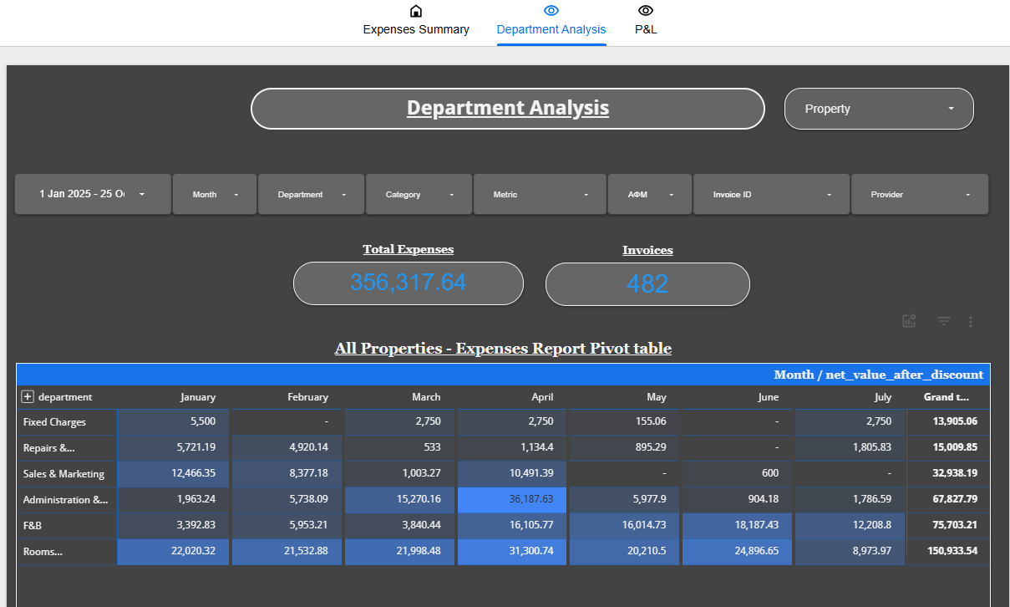The height and width of the screenshot is (607, 1010).
Task: Open the Property dropdown
Action: point(879,109)
